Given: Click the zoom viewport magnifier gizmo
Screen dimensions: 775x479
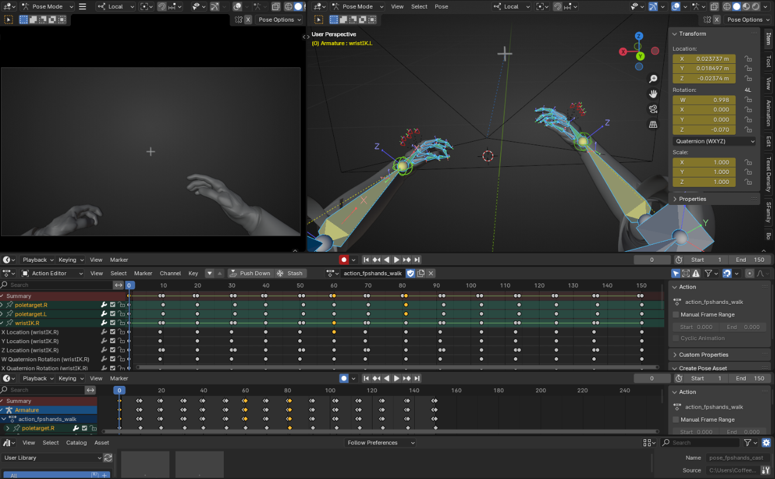Looking at the screenshot, I should point(653,79).
